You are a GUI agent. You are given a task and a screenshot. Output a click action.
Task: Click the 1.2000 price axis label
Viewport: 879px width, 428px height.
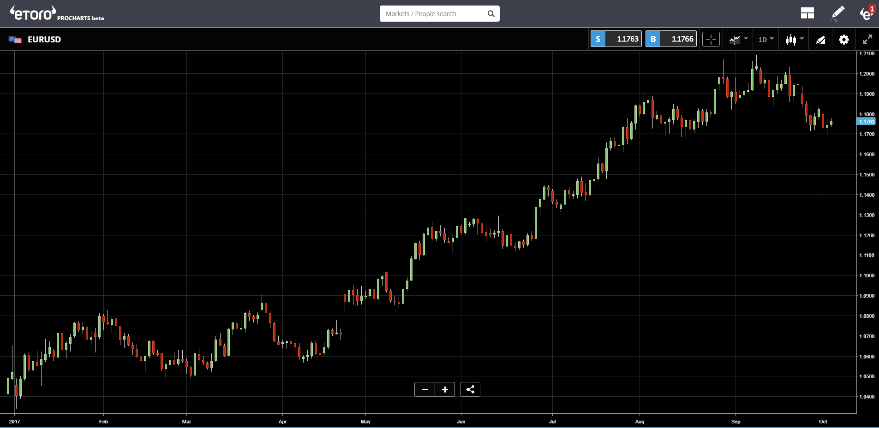tap(867, 74)
